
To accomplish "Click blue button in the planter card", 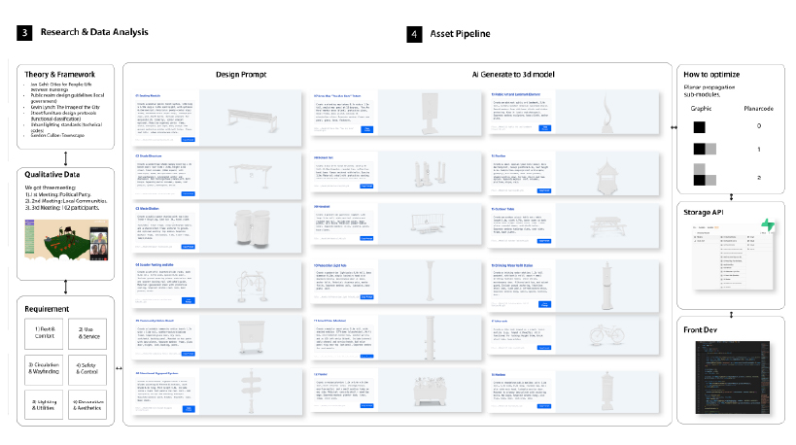I will [x=366, y=405].
